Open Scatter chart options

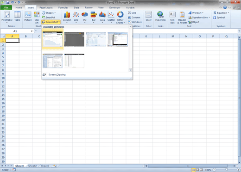coord(111,17)
